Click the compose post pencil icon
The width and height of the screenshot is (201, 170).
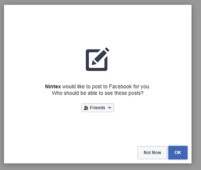click(x=97, y=59)
